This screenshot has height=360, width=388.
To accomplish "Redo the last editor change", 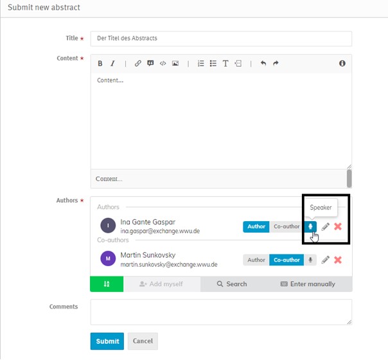I will point(276,64).
